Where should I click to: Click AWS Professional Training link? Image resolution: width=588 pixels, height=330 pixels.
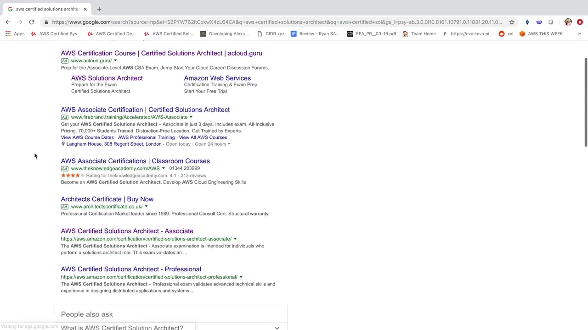click(147, 137)
